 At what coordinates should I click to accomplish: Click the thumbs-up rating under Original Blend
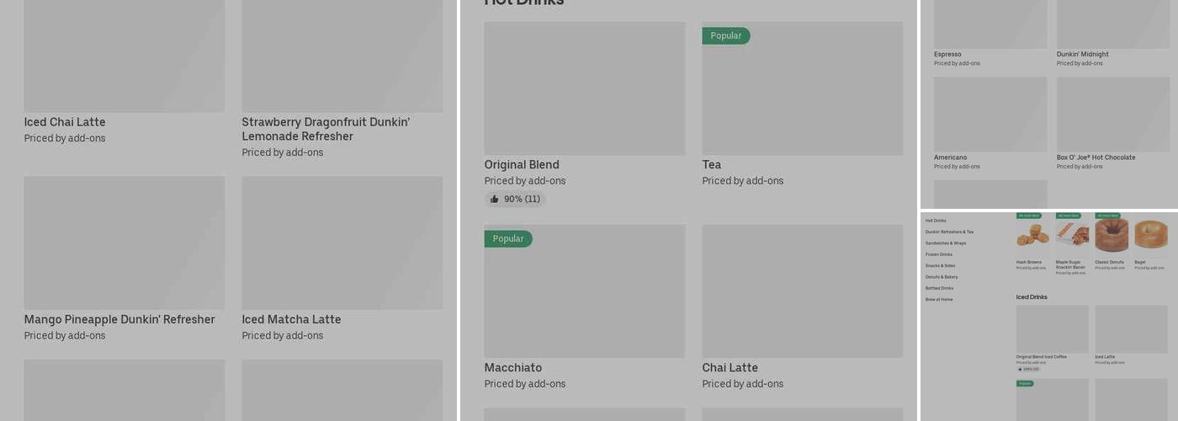tap(515, 200)
